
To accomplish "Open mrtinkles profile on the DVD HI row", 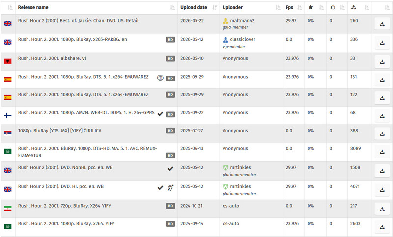I will point(240,186).
